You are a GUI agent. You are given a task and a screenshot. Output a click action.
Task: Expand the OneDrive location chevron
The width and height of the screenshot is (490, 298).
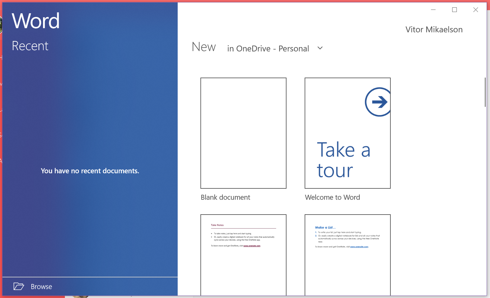tap(320, 48)
